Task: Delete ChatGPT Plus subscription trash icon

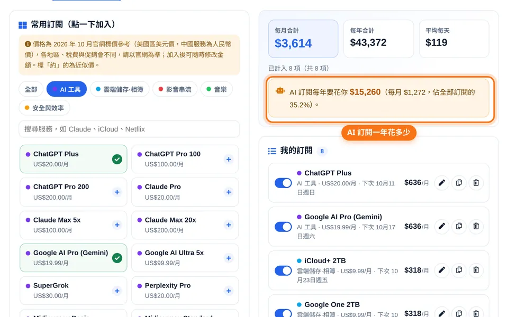Action: (476, 183)
